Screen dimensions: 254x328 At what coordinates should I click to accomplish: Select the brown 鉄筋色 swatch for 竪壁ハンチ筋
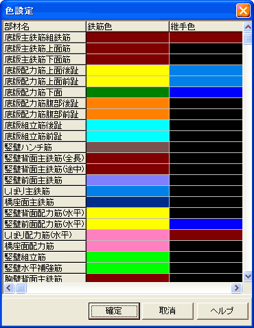pyautogui.click(x=128, y=148)
